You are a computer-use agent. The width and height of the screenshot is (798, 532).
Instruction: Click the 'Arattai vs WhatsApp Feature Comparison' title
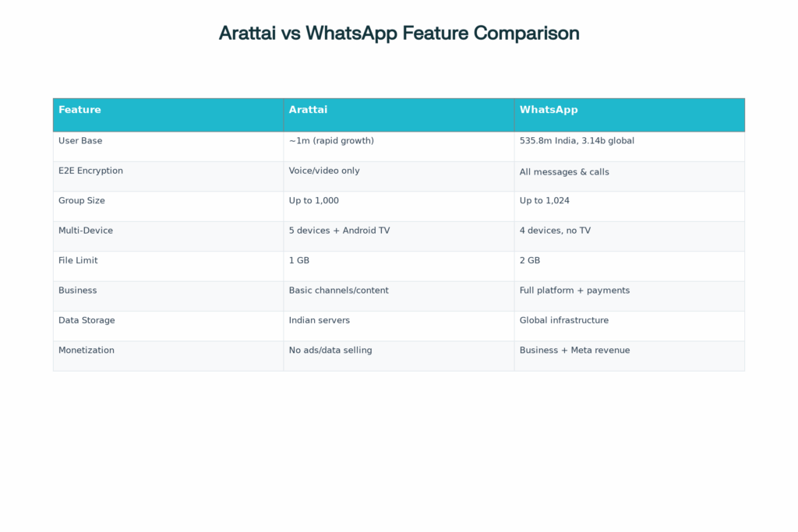coord(399,33)
